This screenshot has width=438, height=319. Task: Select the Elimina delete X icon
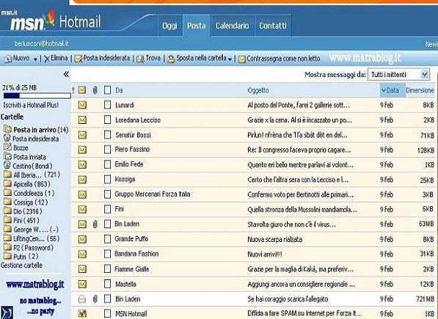click(x=47, y=59)
